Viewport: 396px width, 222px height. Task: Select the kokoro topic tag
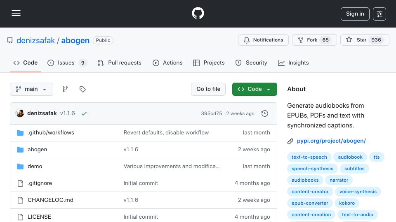tap(347, 203)
